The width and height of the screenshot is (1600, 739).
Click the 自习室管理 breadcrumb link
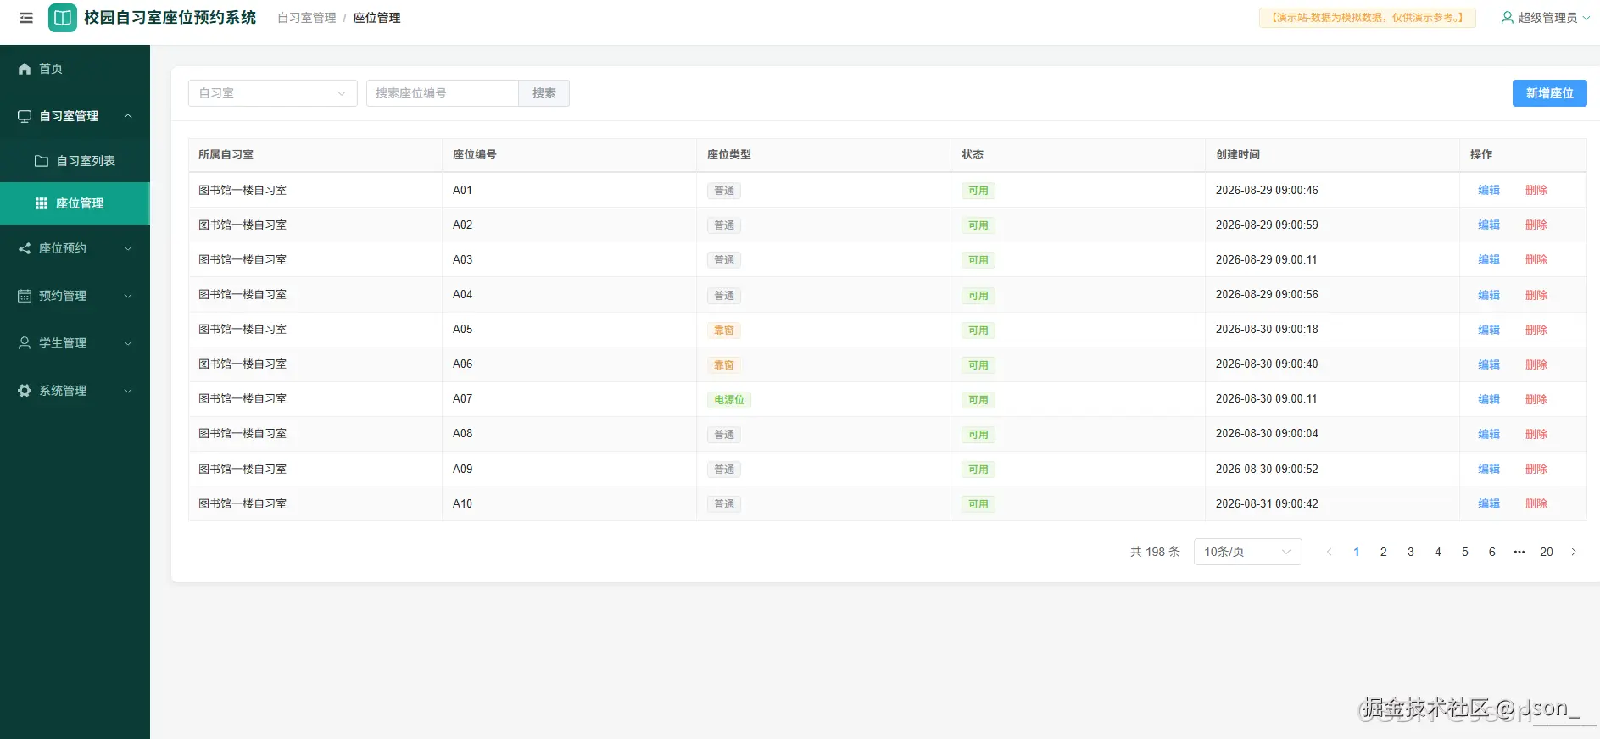307,18
